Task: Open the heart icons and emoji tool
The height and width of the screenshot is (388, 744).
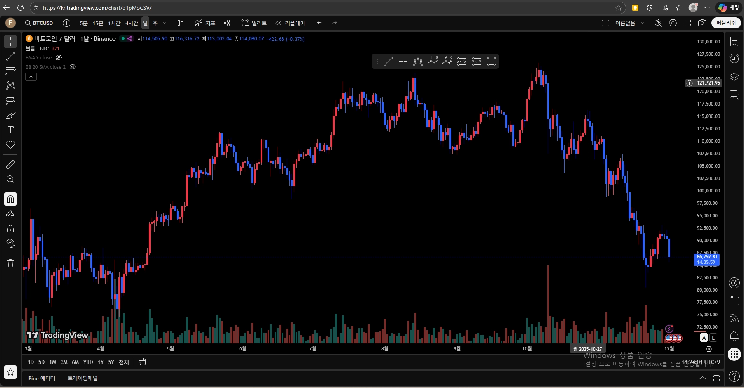Action: [x=10, y=145]
